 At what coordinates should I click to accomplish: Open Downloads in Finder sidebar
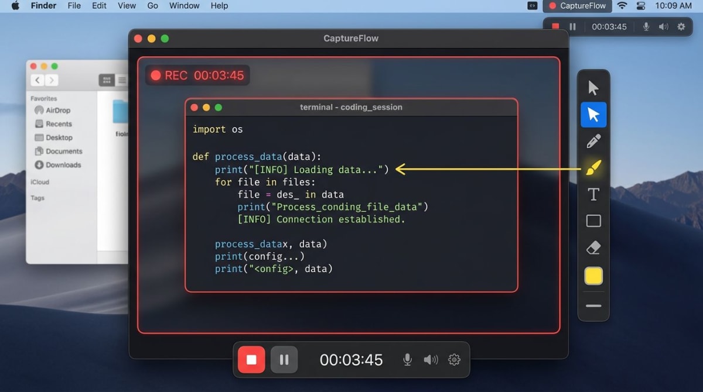point(58,165)
